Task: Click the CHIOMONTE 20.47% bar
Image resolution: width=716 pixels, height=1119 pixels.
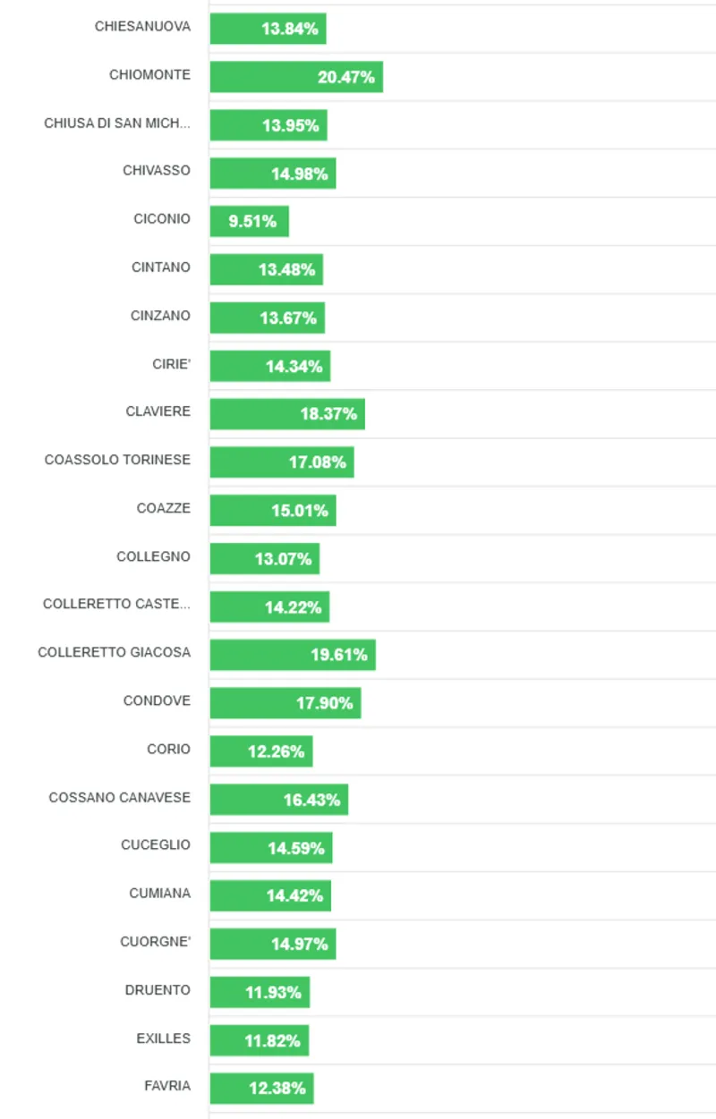Action: coord(296,77)
